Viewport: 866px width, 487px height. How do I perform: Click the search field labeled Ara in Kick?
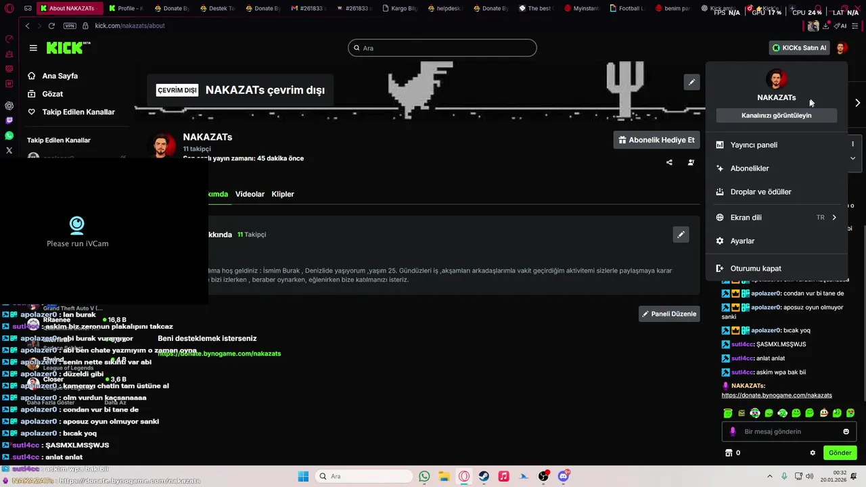coord(442,48)
